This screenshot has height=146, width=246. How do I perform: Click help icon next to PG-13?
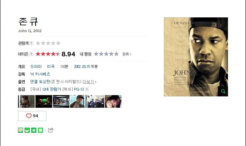pyautogui.click(x=87, y=89)
